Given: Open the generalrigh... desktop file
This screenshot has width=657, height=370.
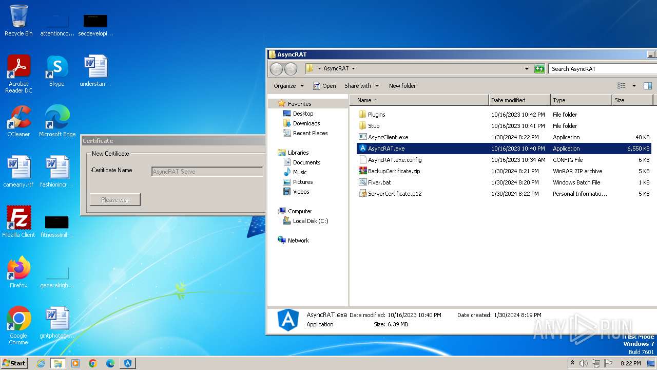Looking at the screenshot, I should coord(57,276).
